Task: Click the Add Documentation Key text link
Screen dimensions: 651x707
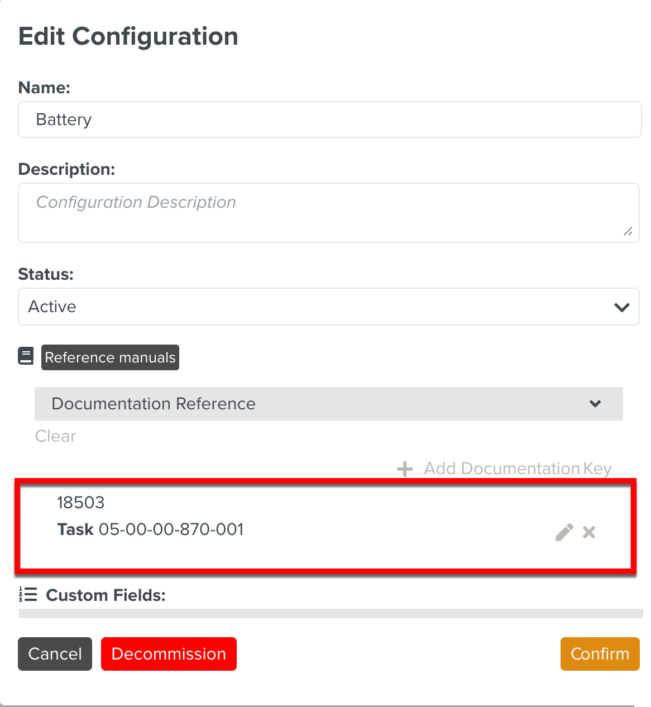Action: (x=518, y=469)
